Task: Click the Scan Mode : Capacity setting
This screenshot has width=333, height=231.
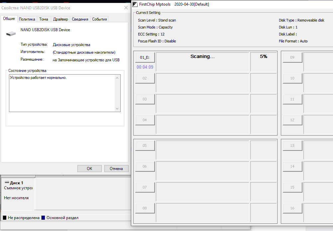Action: click(x=155, y=27)
